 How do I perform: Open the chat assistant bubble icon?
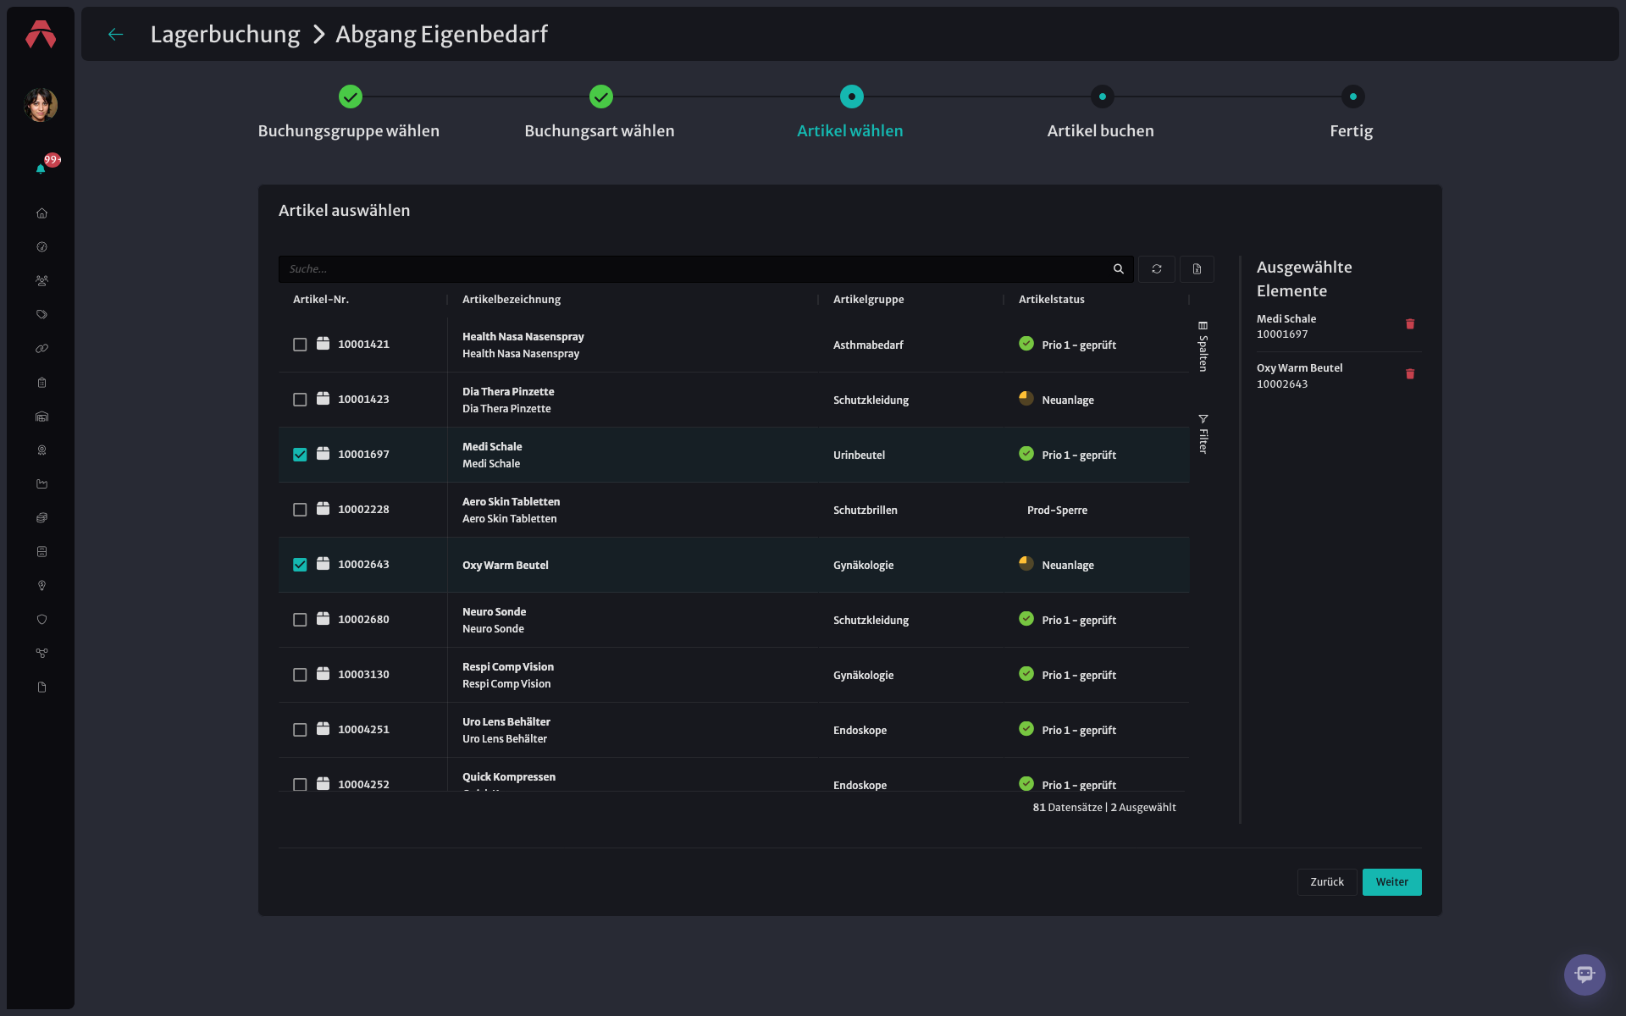pyautogui.click(x=1585, y=975)
